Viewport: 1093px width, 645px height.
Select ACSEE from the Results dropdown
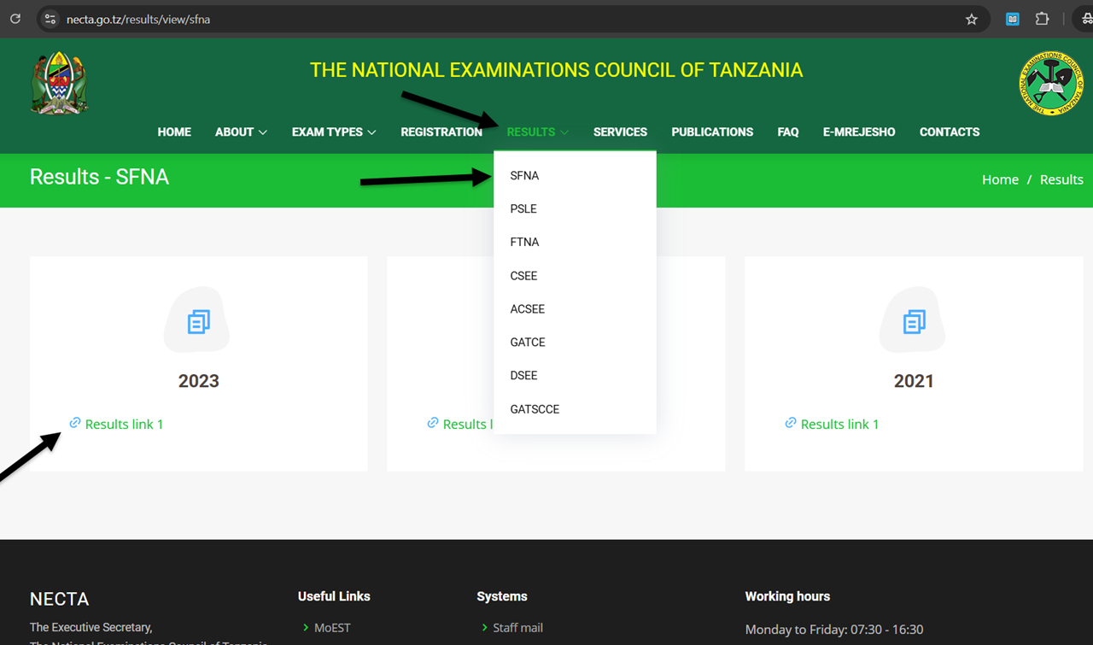[575, 309]
